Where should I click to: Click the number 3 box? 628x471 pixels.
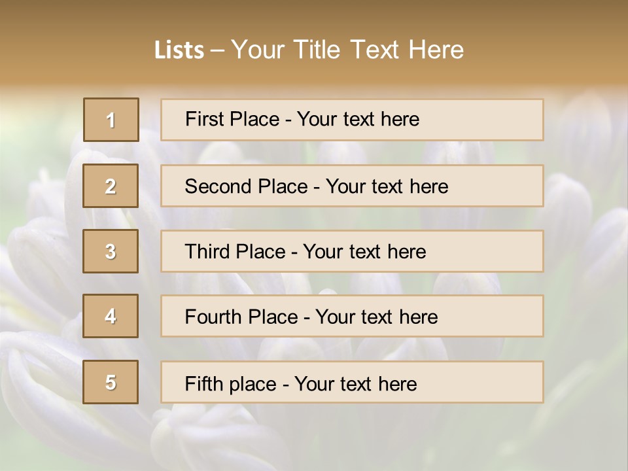click(x=111, y=251)
